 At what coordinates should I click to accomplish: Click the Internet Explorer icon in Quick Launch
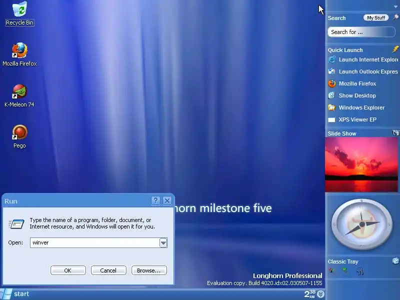[332, 59]
